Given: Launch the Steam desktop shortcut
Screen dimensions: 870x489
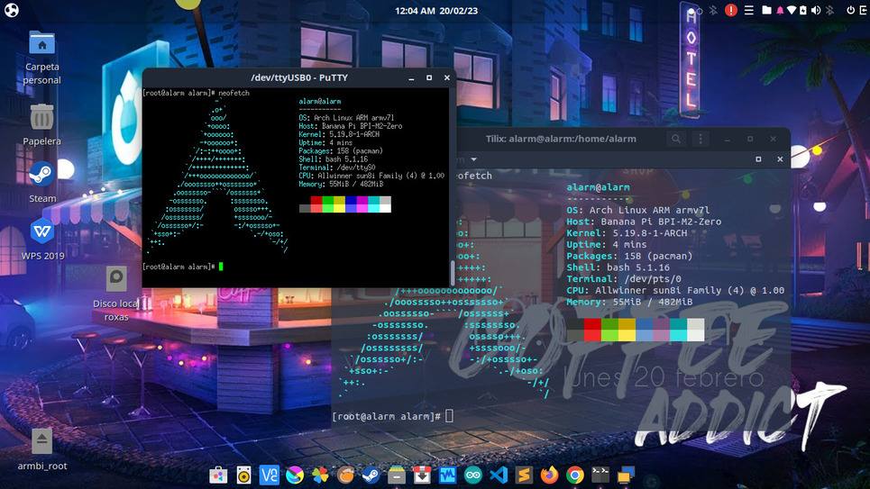Looking at the screenshot, I should coord(41,174).
